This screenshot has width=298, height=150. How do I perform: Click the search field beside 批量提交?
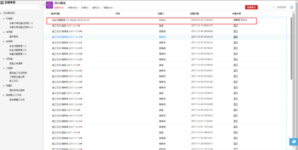pos(265,7)
